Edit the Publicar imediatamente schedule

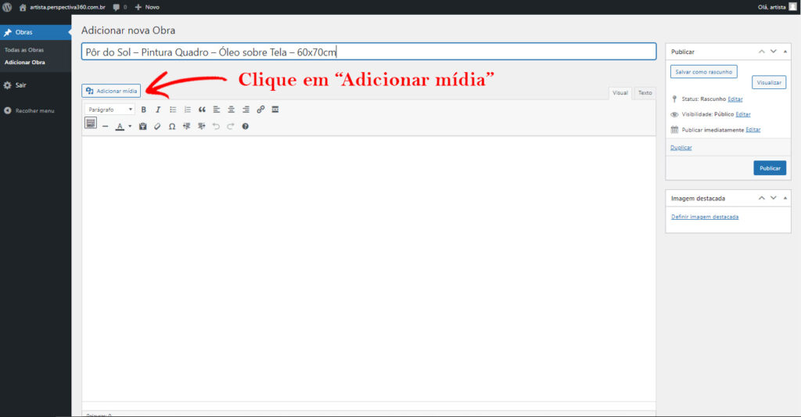pyautogui.click(x=753, y=130)
